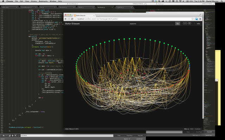Viewport: 225px width, 140px height.
Task: Open Tab Size: 4 selector in rear window
Action: [196, 135]
